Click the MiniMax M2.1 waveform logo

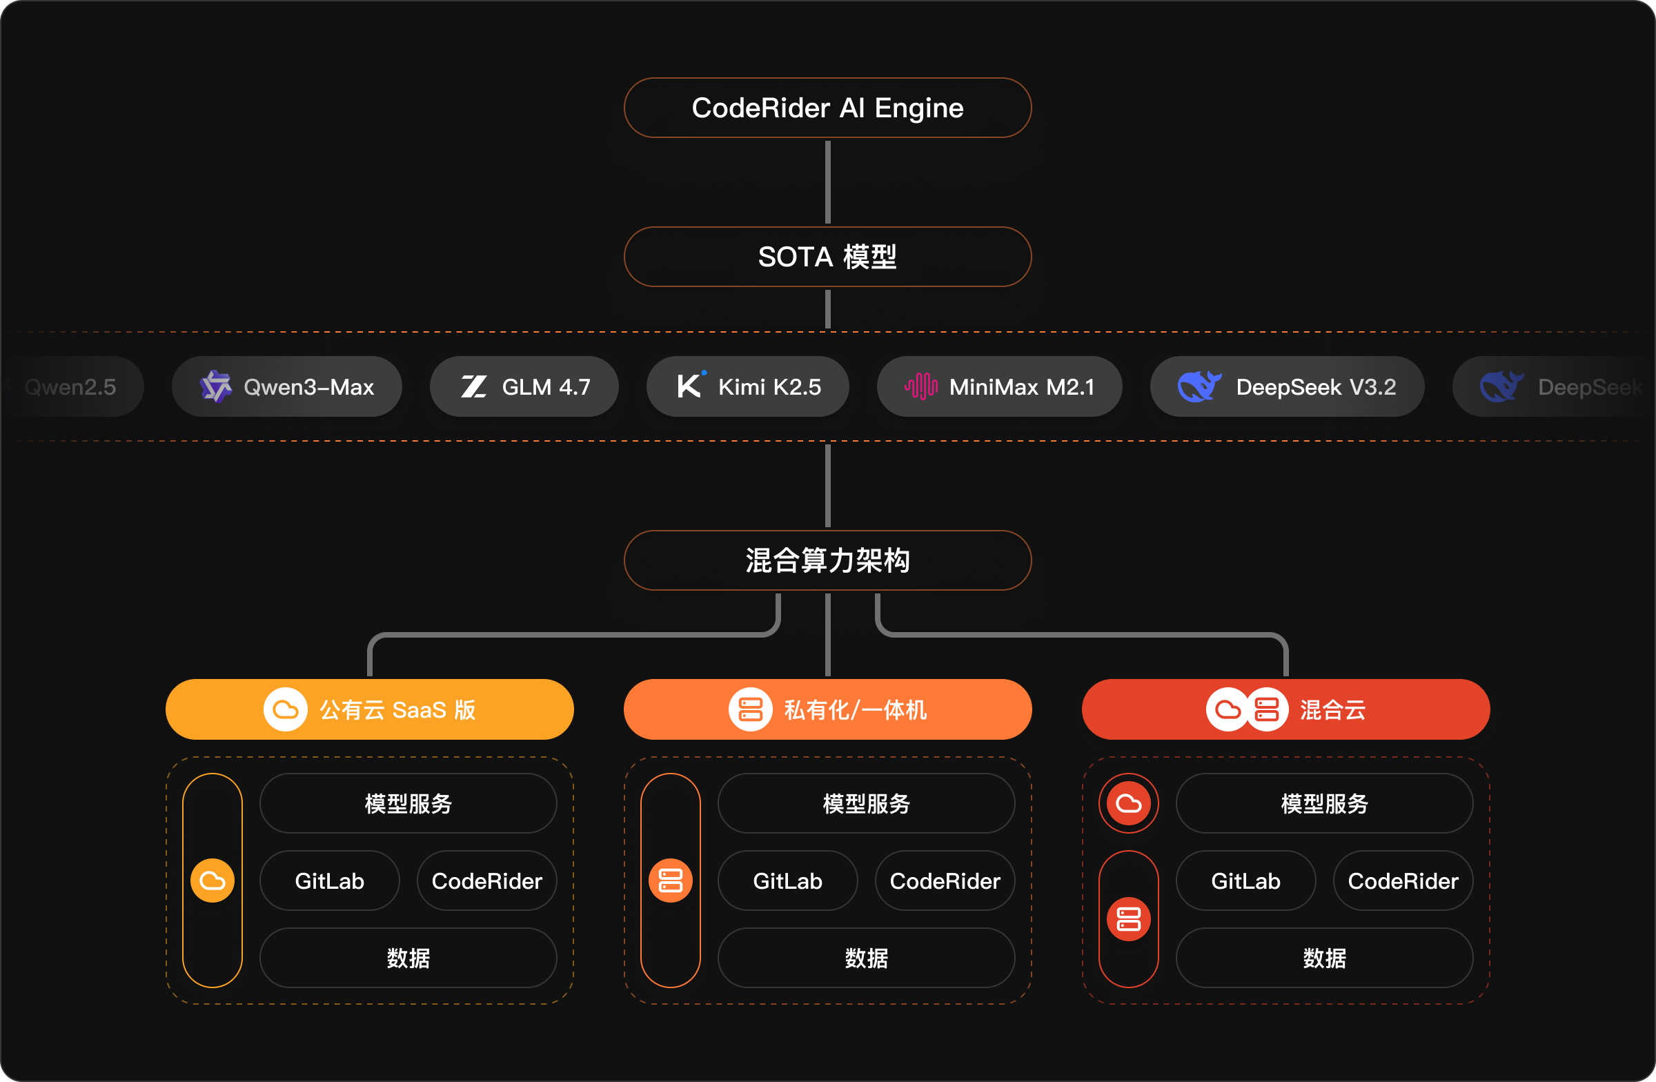click(x=920, y=387)
